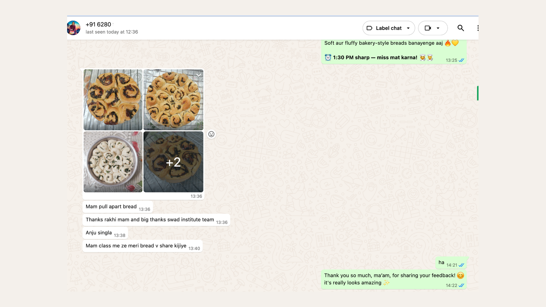Image resolution: width=546 pixels, height=307 pixels.
Task: Click the green chat scrollbar handle
Action: (x=477, y=93)
